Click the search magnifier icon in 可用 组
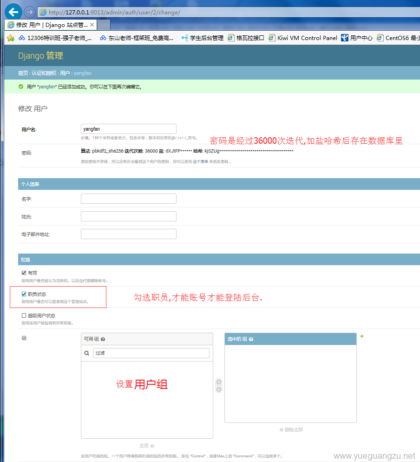Image resolution: width=420 pixels, height=462 pixels. point(87,353)
